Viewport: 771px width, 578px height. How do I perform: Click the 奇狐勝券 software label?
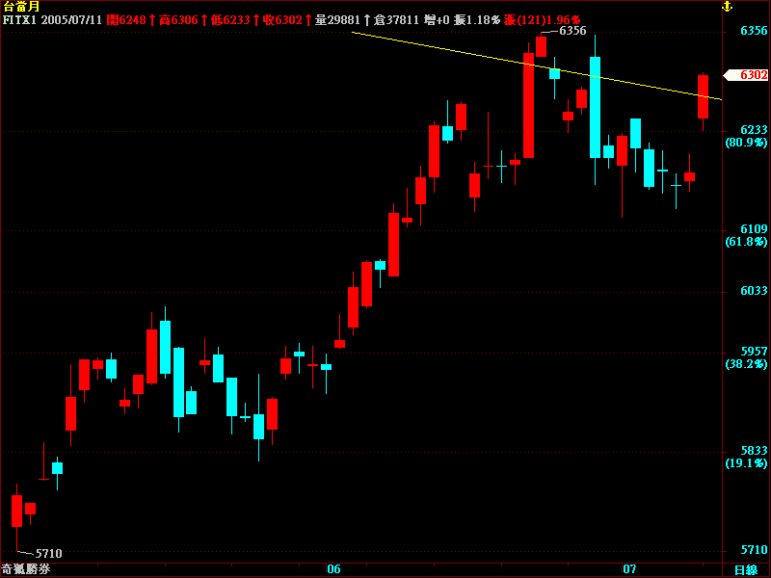point(26,569)
